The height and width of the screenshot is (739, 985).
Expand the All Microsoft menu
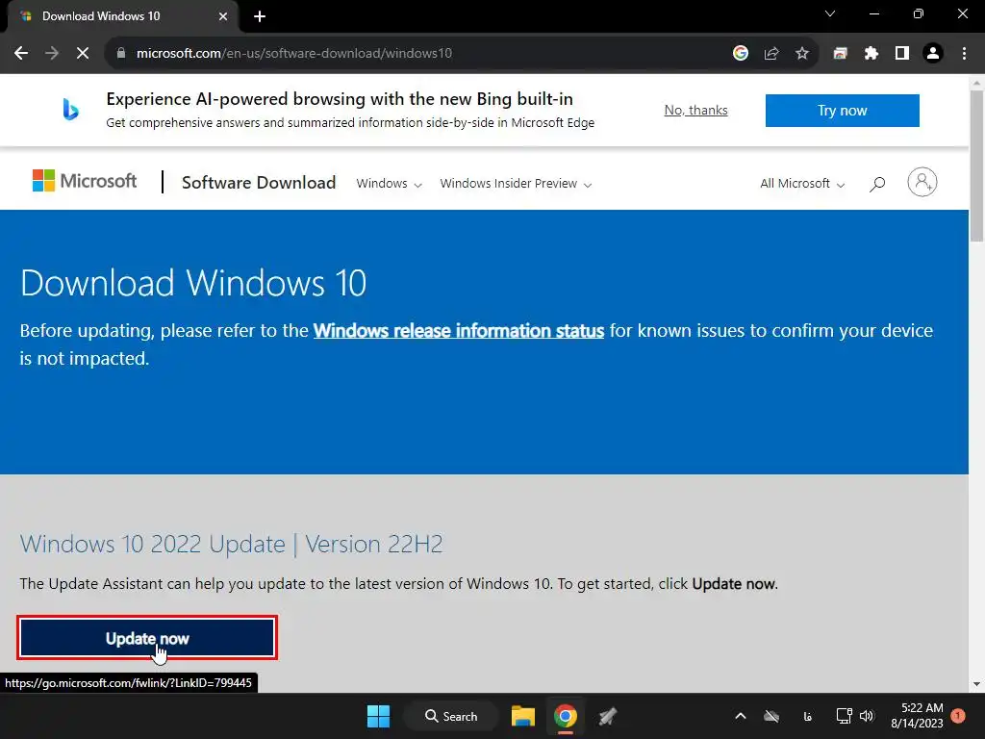pos(802,184)
